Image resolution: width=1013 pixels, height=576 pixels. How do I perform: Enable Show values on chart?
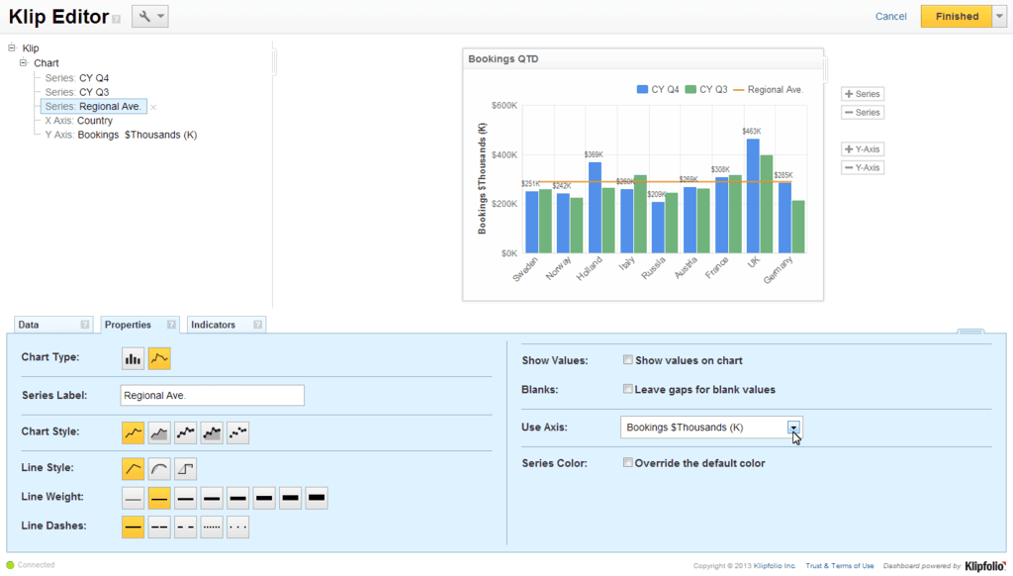tap(627, 360)
